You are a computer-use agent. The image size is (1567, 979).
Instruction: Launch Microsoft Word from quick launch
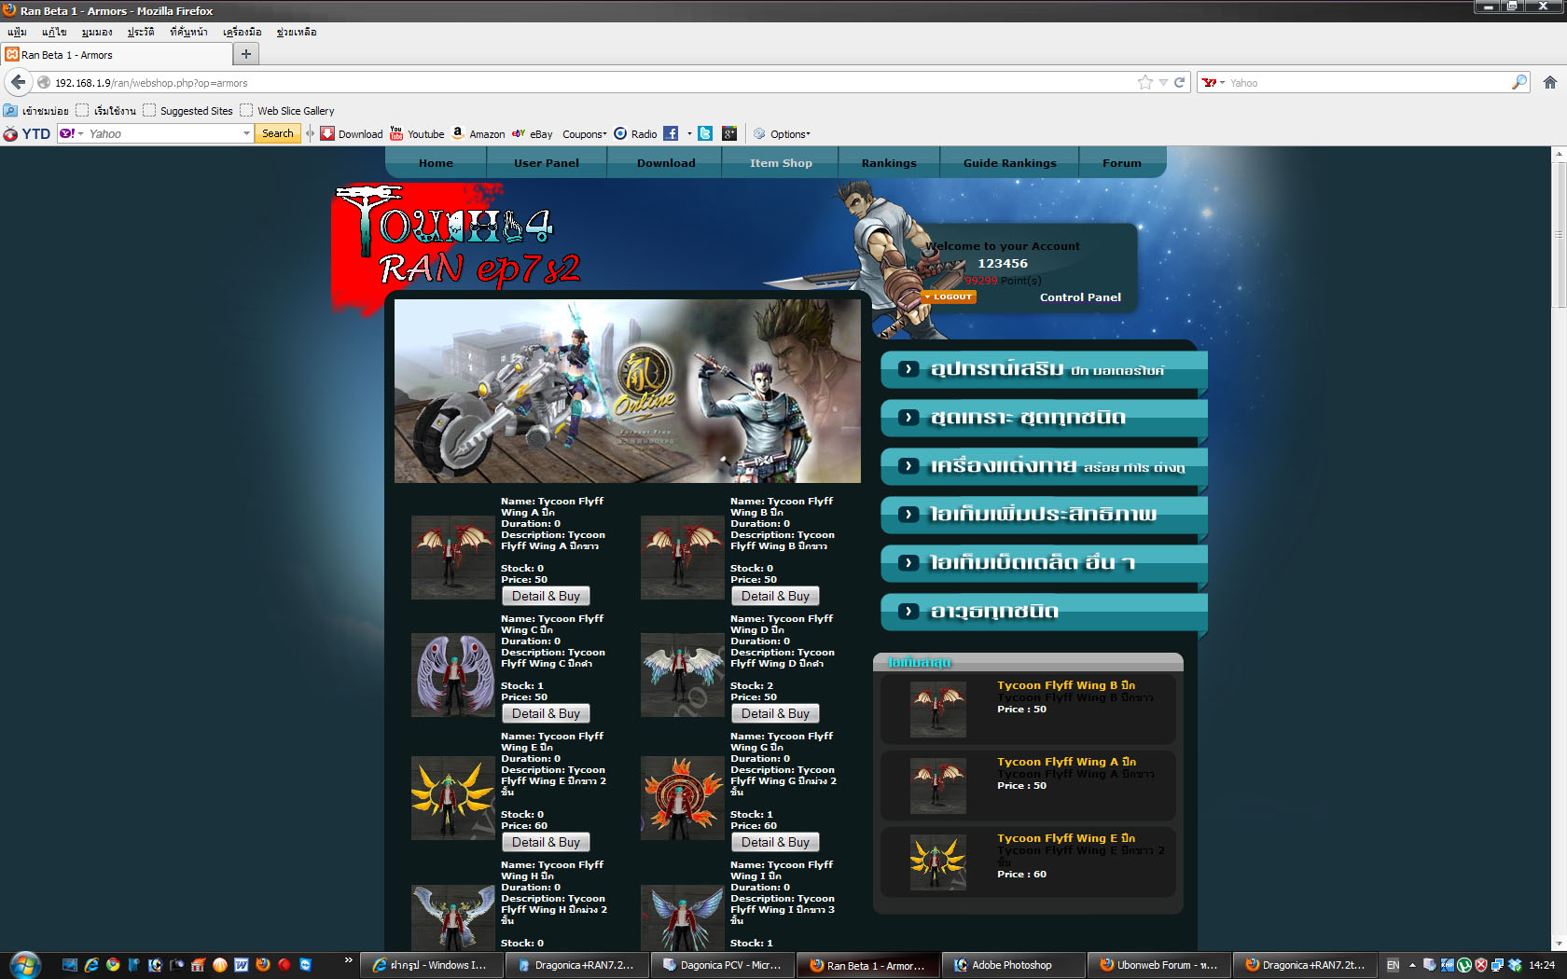point(242,965)
